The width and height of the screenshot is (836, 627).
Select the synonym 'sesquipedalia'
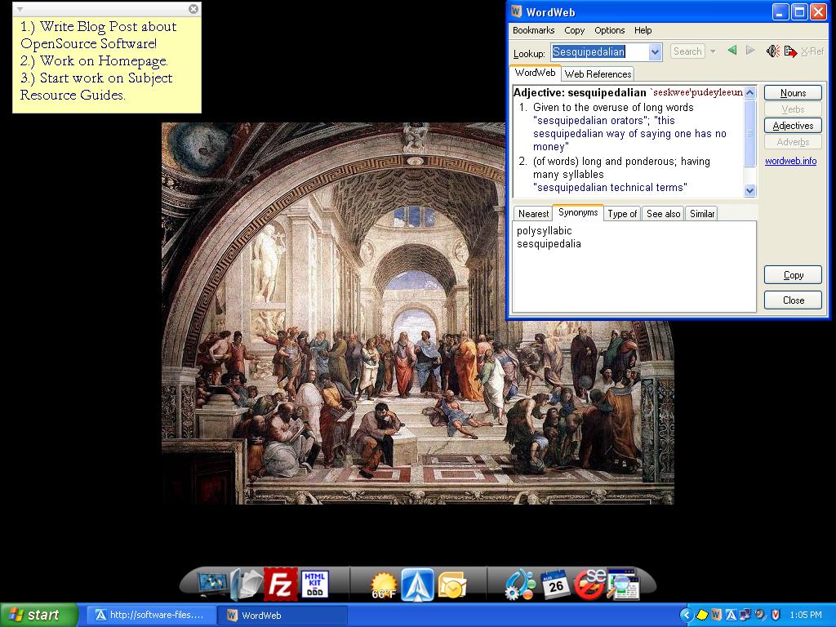549,243
